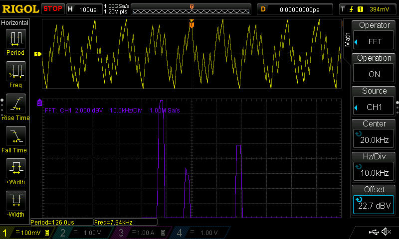Choose the Rise Time measurement icon
Screen dimensions: 399x239
[15, 104]
